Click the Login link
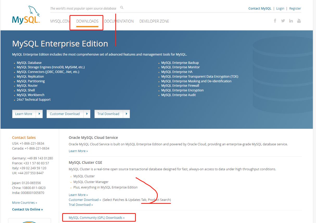This screenshot has height=223, width=316. pos(280,8)
